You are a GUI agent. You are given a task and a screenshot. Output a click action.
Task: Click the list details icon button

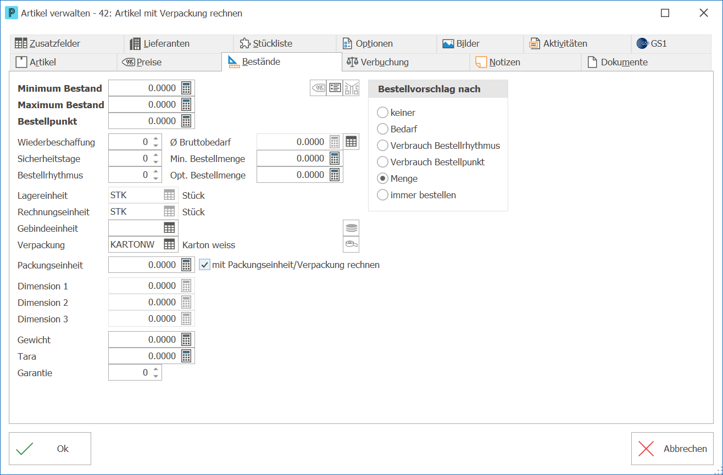point(335,88)
